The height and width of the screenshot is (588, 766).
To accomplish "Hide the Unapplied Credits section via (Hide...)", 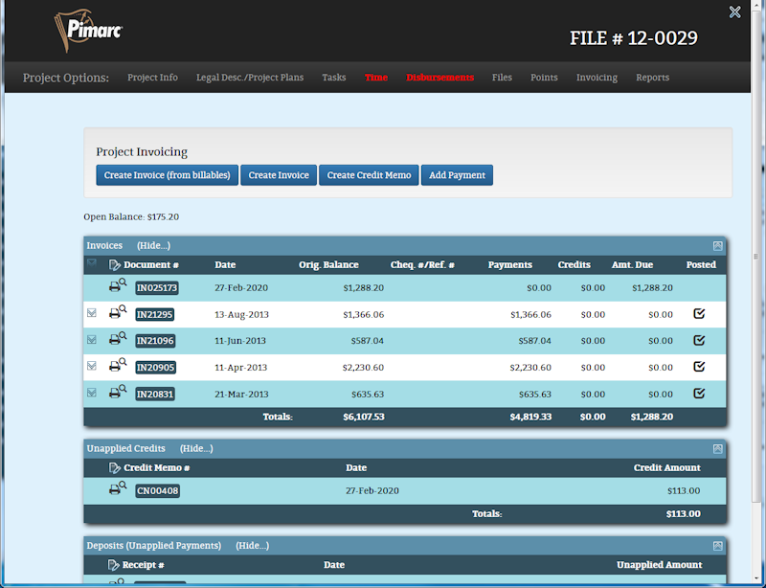I will click(x=196, y=448).
